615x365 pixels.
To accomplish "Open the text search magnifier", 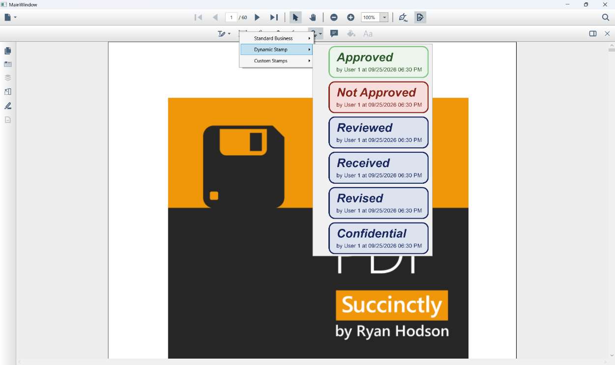I will click(606, 17).
